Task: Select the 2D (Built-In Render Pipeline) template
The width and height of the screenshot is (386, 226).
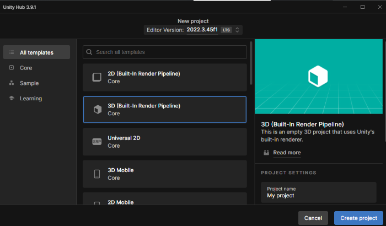Action: (165, 77)
